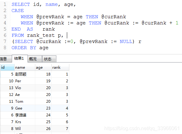Open the 概况 tab
Screen dimensions: 182x134
35,59
